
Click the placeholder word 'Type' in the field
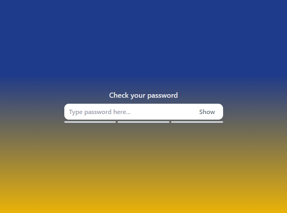coord(76,112)
